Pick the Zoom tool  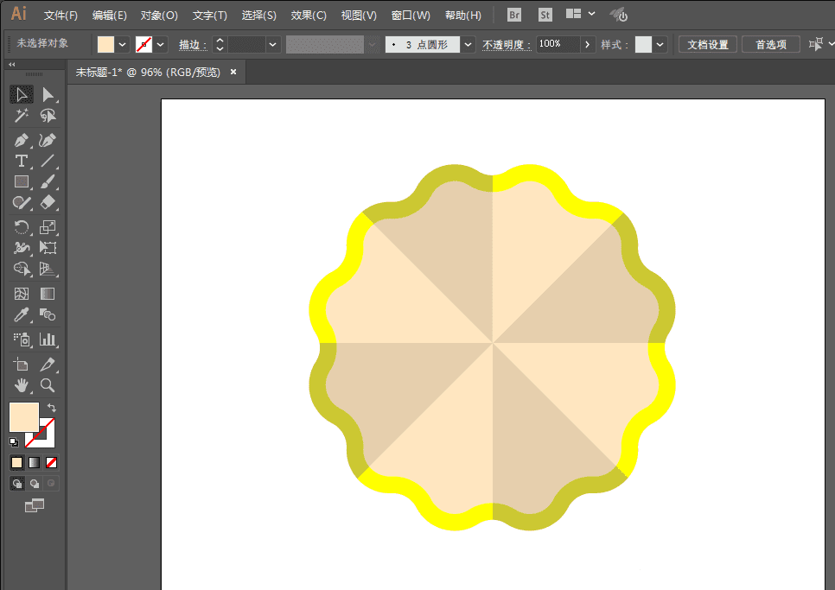pos(48,385)
